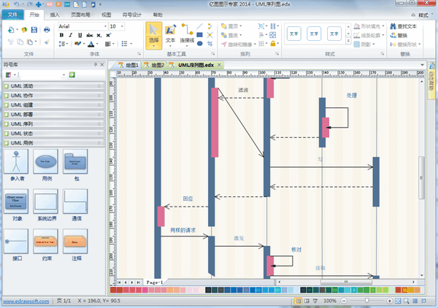Viewport: 438px width, 308px height.
Task: Toggle Italic text formatting
Action: [70, 35]
